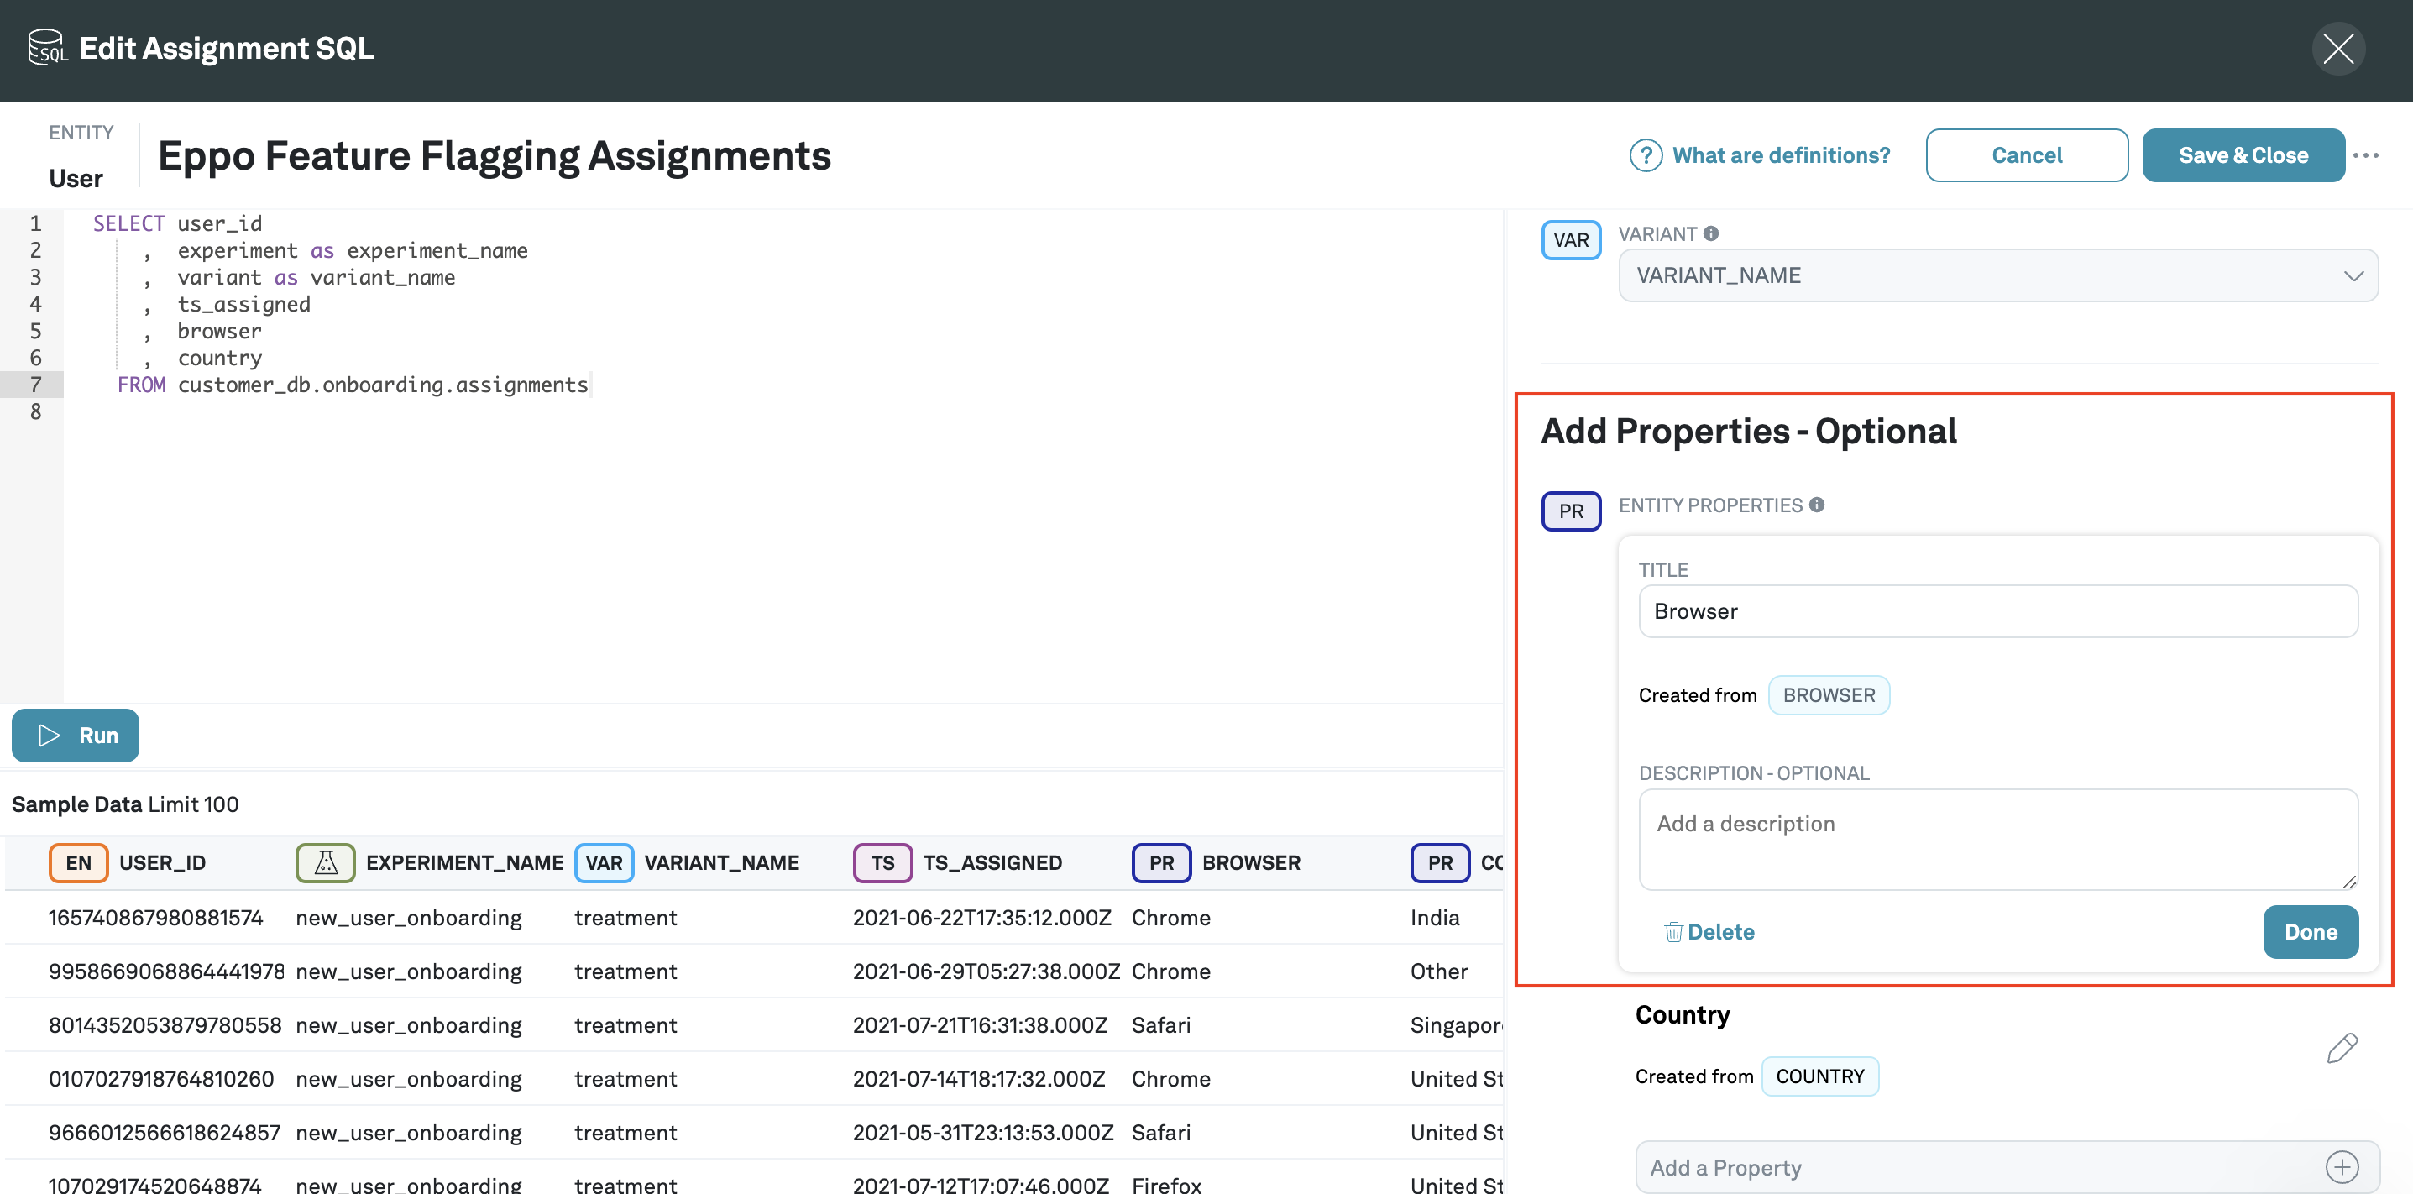Show the Entity Properties info icon
The height and width of the screenshot is (1194, 2413).
tap(1816, 505)
